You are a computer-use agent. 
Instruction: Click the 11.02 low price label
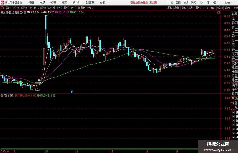click(x=37, y=90)
